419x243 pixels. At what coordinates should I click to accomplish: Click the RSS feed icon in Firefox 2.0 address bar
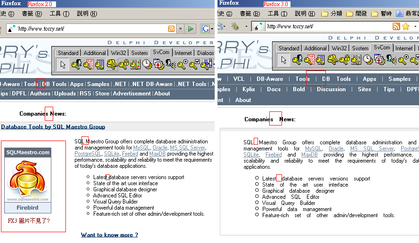pyautogui.click(x=171, y=29)
